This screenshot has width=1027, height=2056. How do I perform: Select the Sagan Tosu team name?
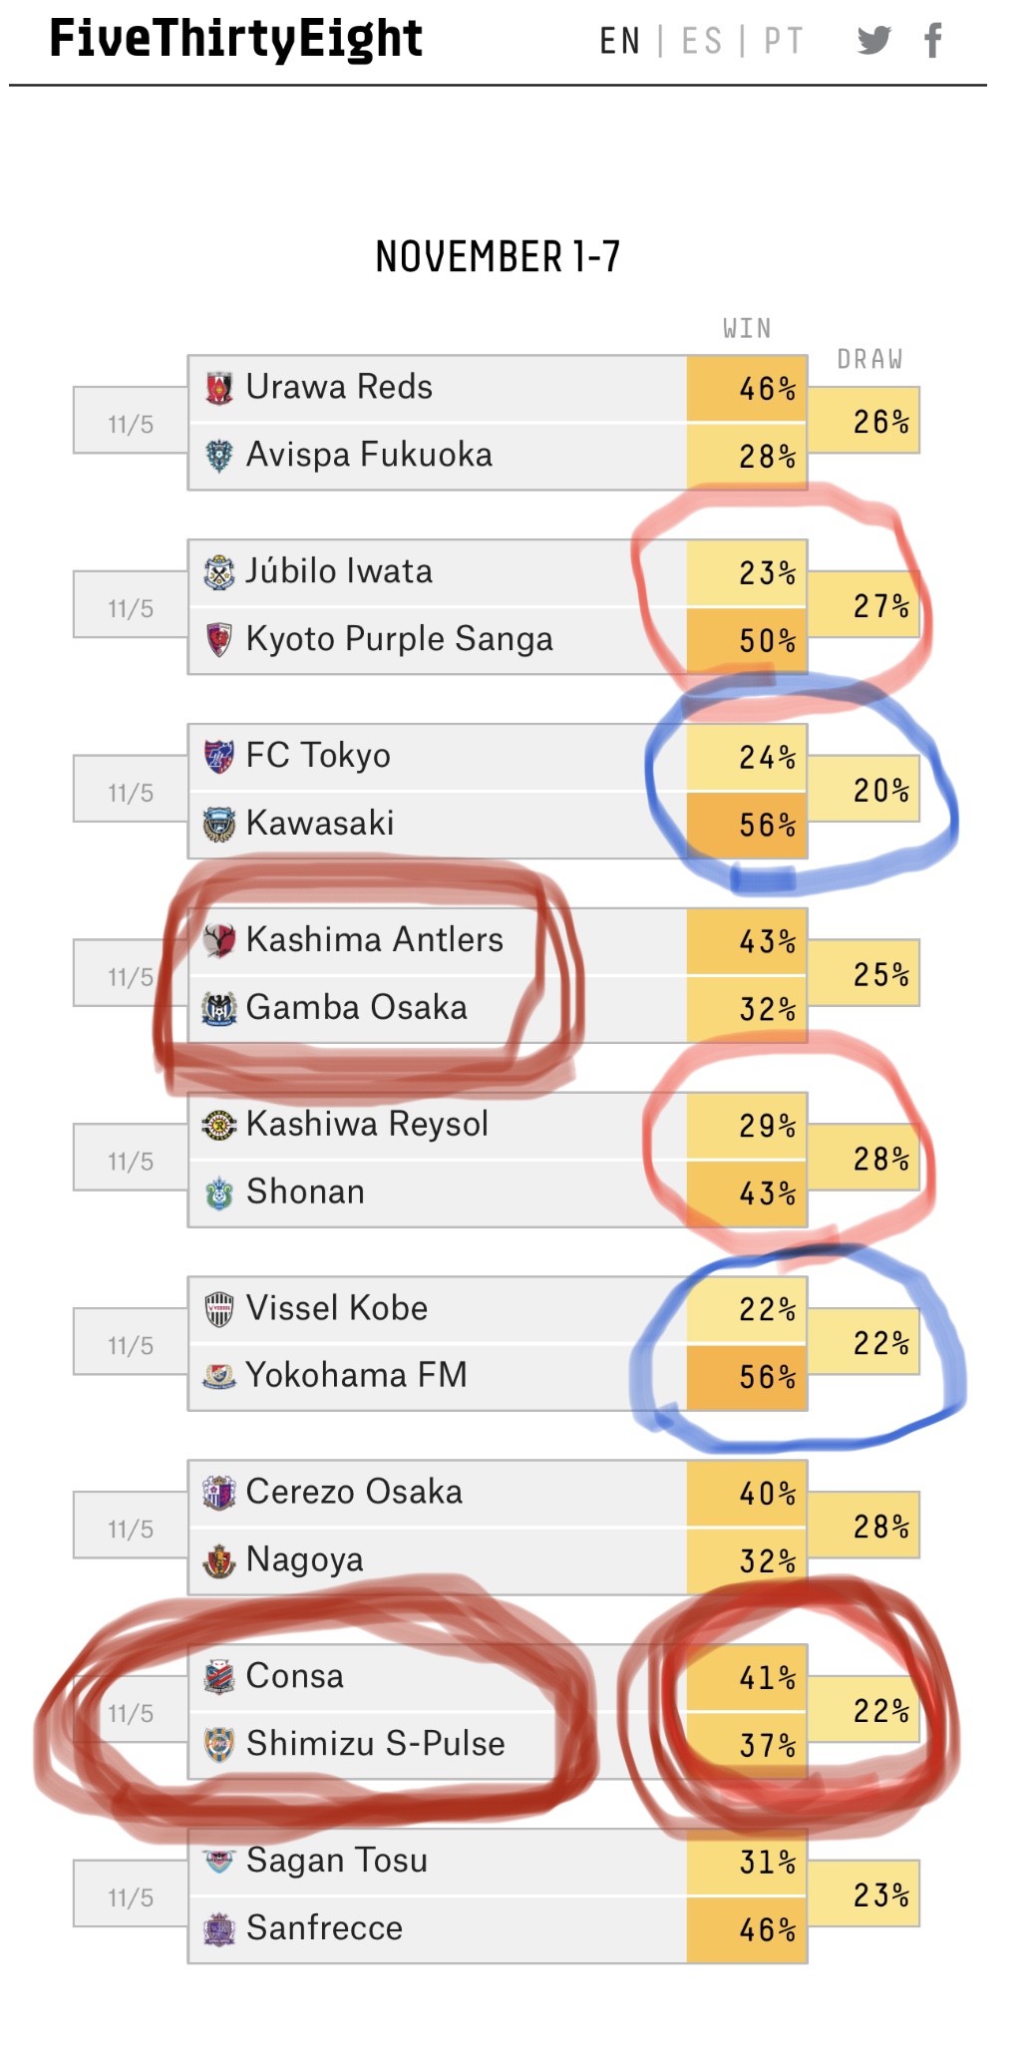point(337,1861)
